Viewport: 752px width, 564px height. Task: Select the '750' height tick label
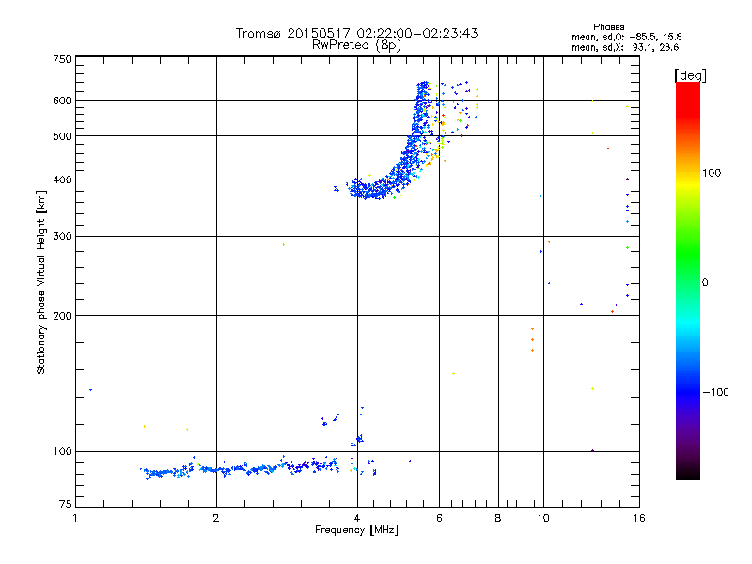click(x=62, y=59)
